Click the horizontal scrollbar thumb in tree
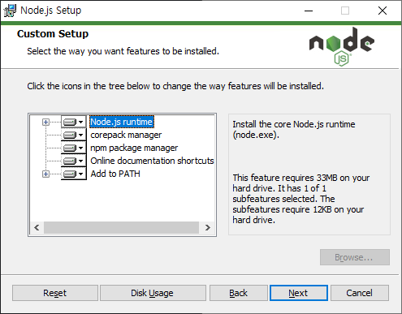The image size is (402, 314). (121, 228)
